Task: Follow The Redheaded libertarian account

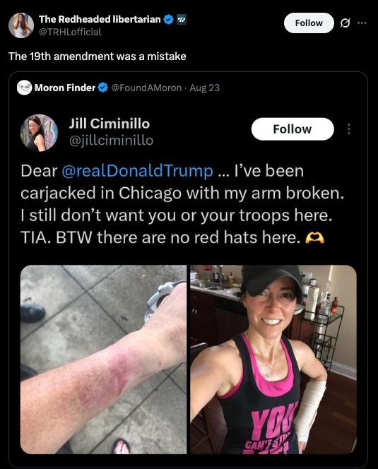Action: coord(309,23)
